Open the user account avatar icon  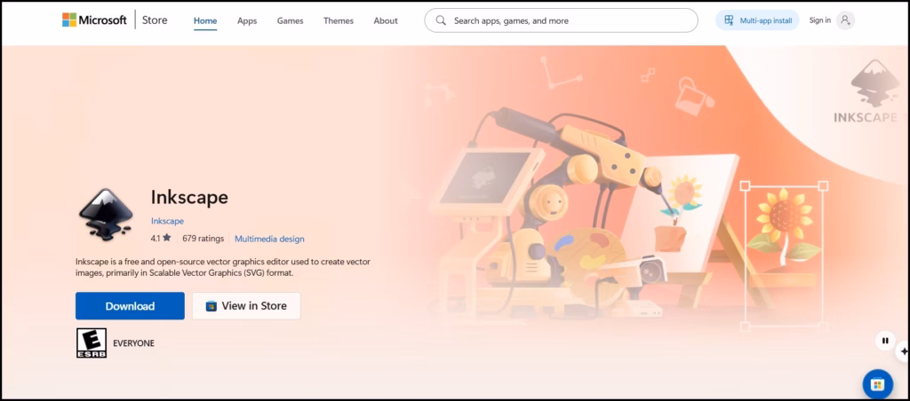pyautogui.click(x=845, y=20)
